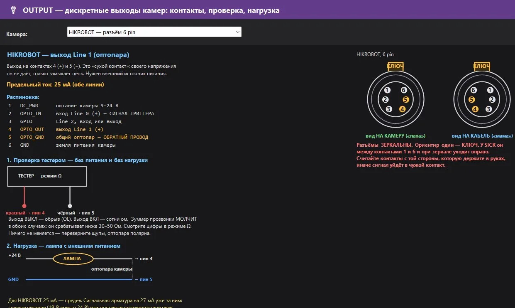
Task: Click the red probe dot under the tester
Action: pyautogui.click(x=24, y=206)
